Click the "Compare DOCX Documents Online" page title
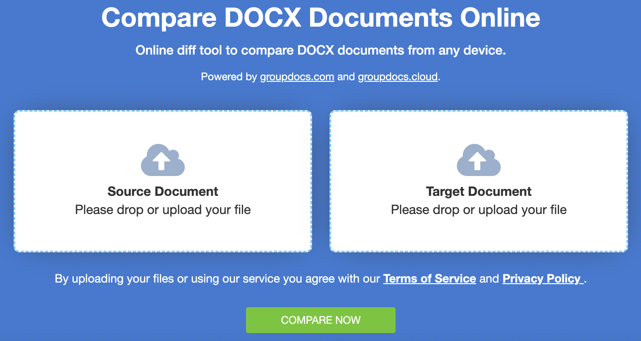The image size is (641, 341). [x=320, y=18]
